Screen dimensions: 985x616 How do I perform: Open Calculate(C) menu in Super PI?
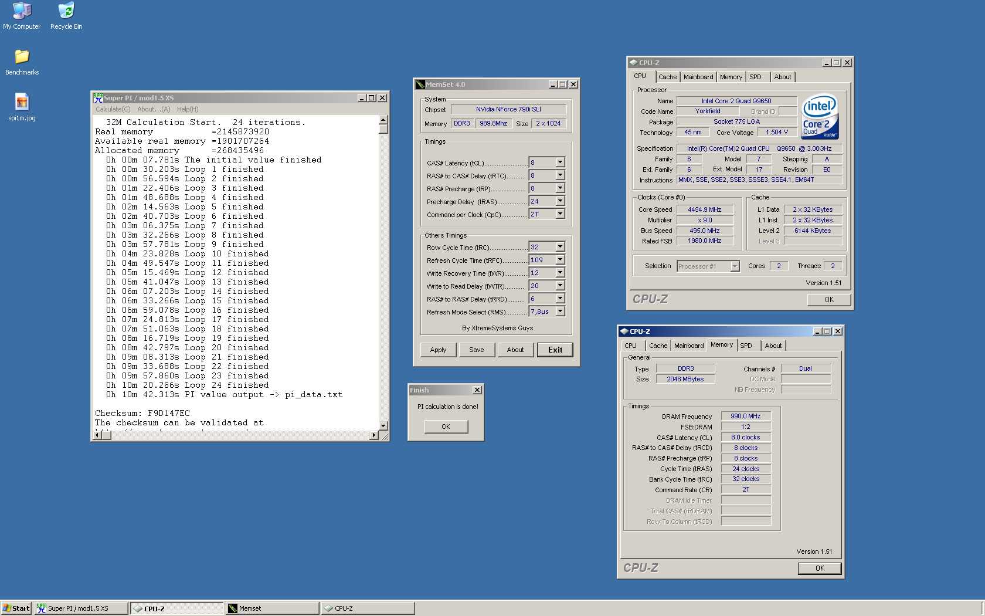click(113, 109)
